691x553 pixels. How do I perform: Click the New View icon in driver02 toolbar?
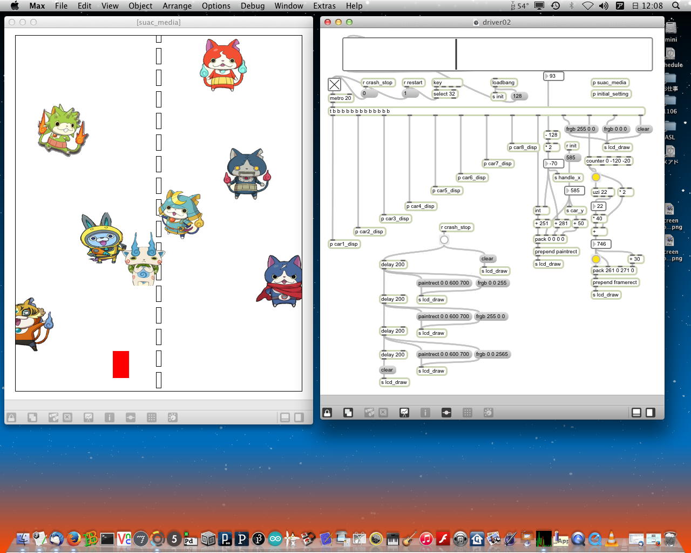[x=348, y=413]
